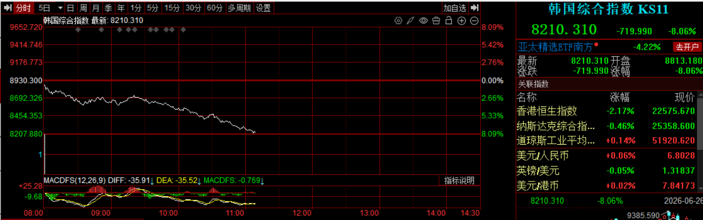Select the 5分 minute chart
The height and width of the screenshot is (220, 703).
pos(153,8)
